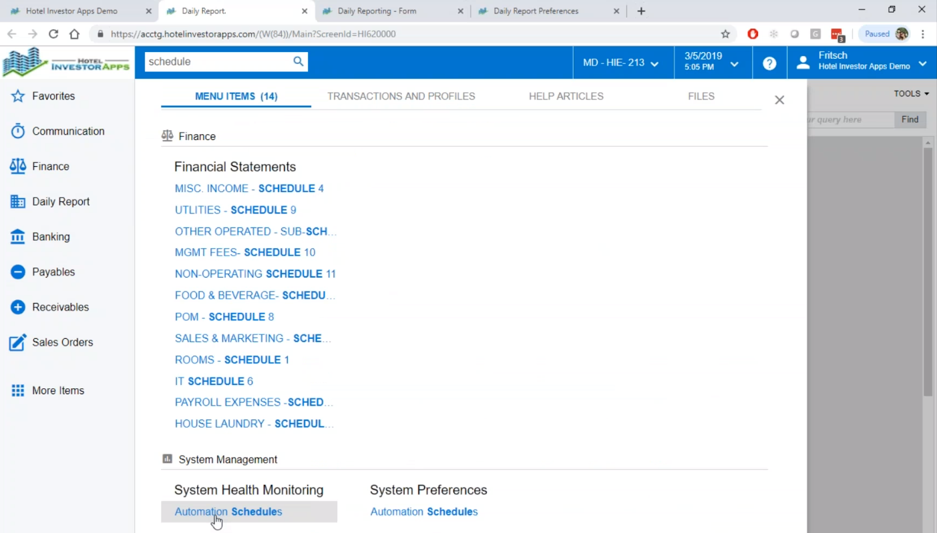Open OTHER OPERATED - SUB-SCH link
The height and width of the screenshot is (533, 937).
tap(256, 231)
